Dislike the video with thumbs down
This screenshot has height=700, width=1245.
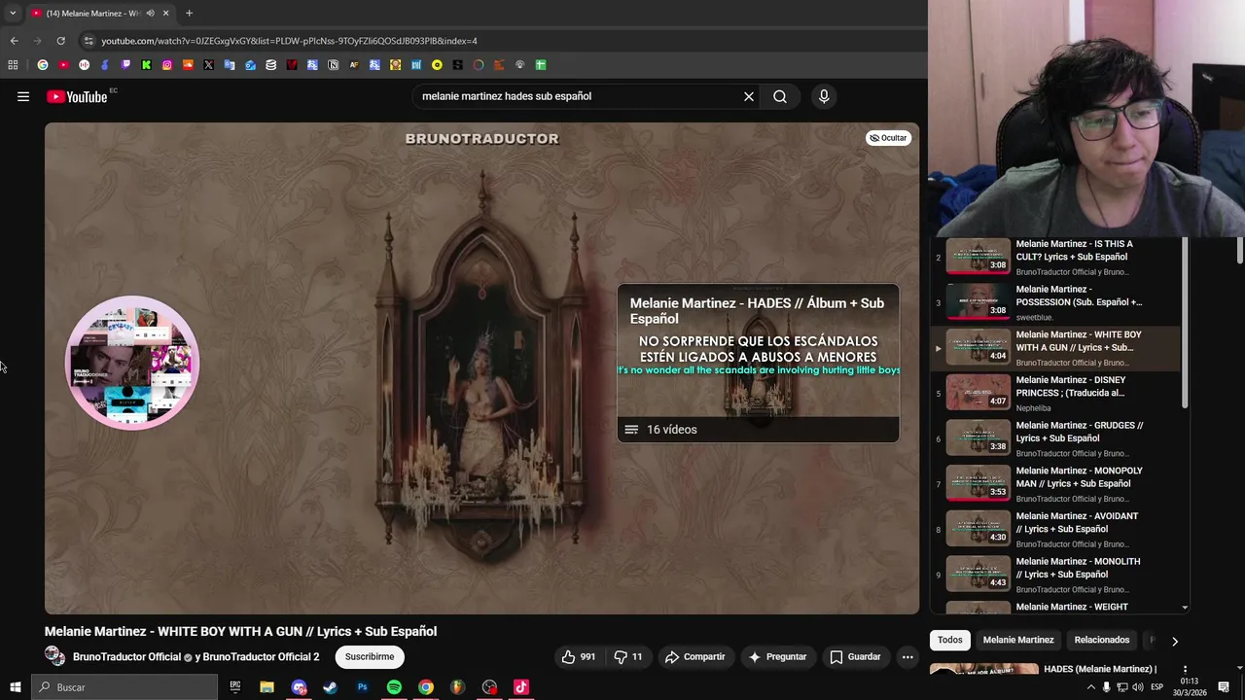pyautogui.click(x=628, y=657)
